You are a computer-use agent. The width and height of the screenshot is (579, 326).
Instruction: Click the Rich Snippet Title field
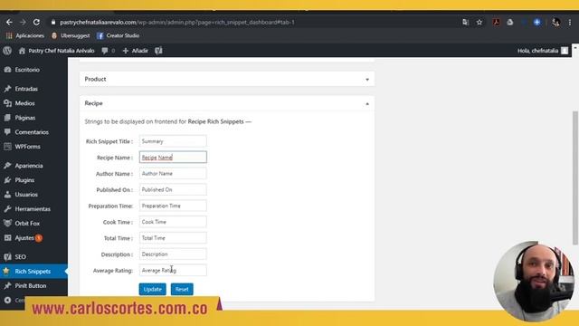[x=173, y=141]
